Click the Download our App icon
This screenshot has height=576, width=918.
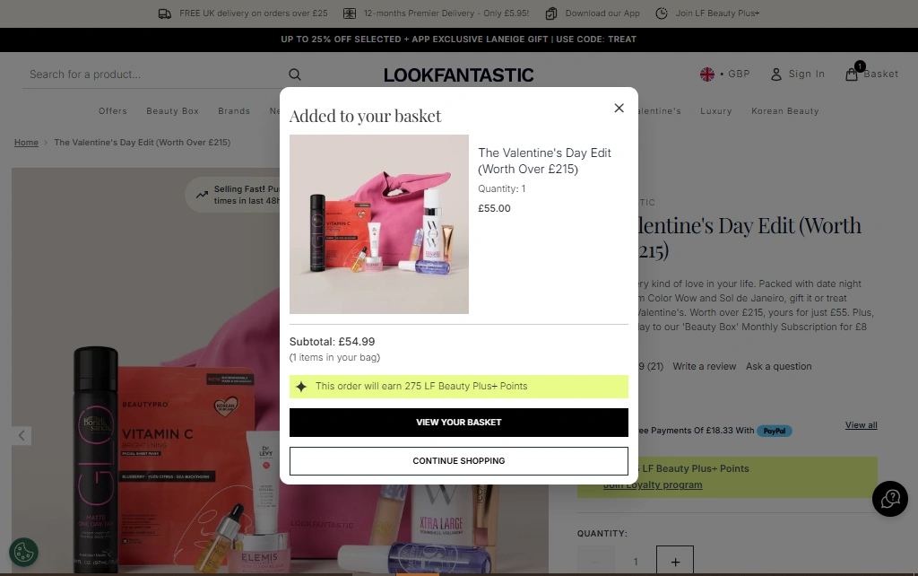tap(551, 13)
